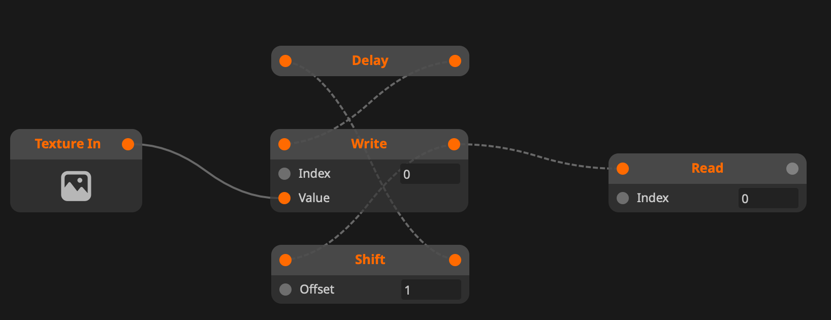Click the Texture In output port

(x=128, y=144)
